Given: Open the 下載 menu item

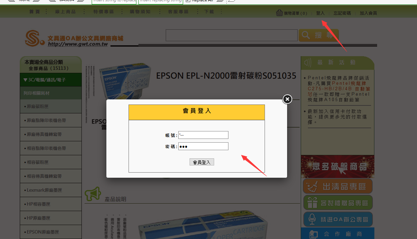Looking at the screenshot, I should point(209,12).
